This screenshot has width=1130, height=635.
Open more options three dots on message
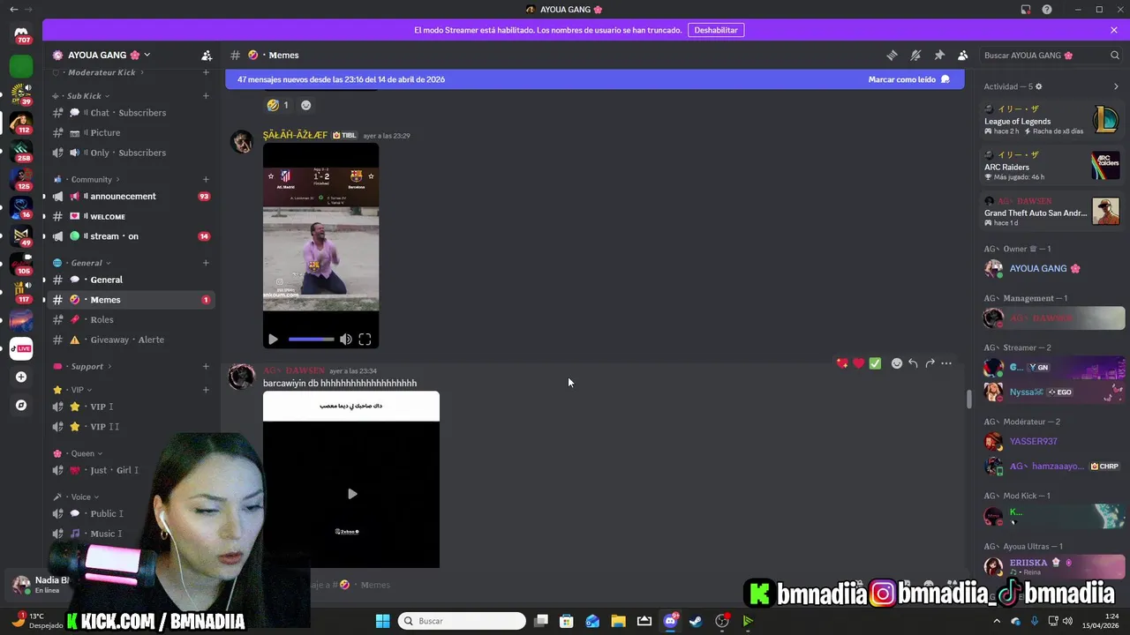tap(946, 363)
